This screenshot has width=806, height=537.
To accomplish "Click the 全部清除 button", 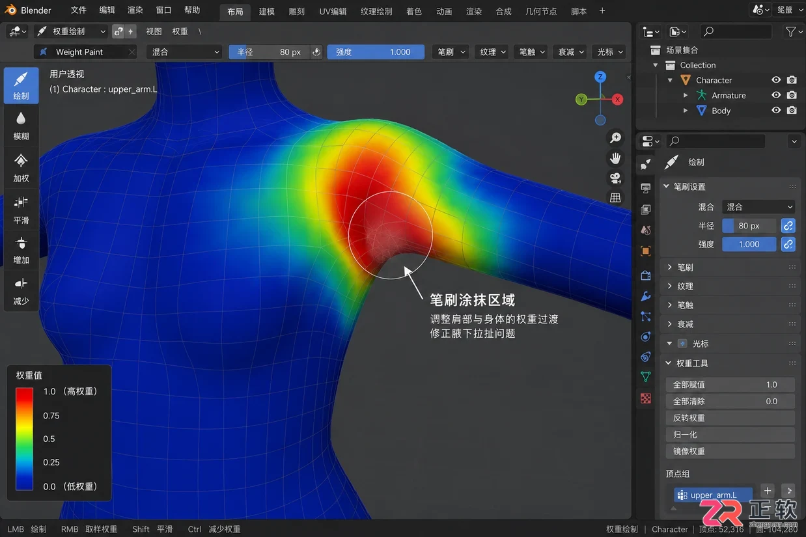I will point(730,402).
